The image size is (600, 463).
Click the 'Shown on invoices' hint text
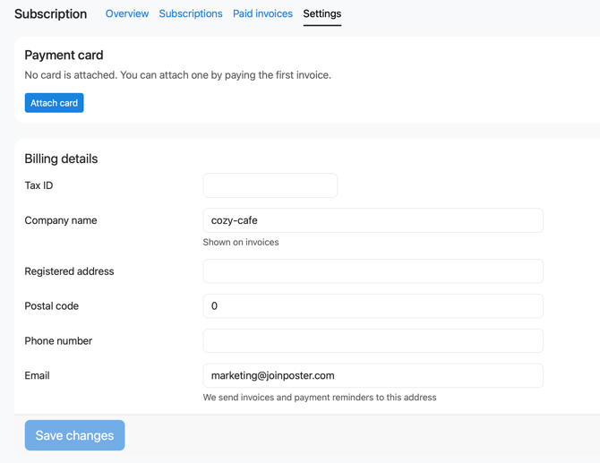tap(241, 242)
